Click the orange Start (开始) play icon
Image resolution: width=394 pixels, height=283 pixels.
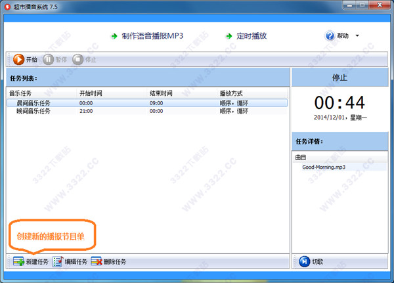pyautogui.click(x=18, y=60)
